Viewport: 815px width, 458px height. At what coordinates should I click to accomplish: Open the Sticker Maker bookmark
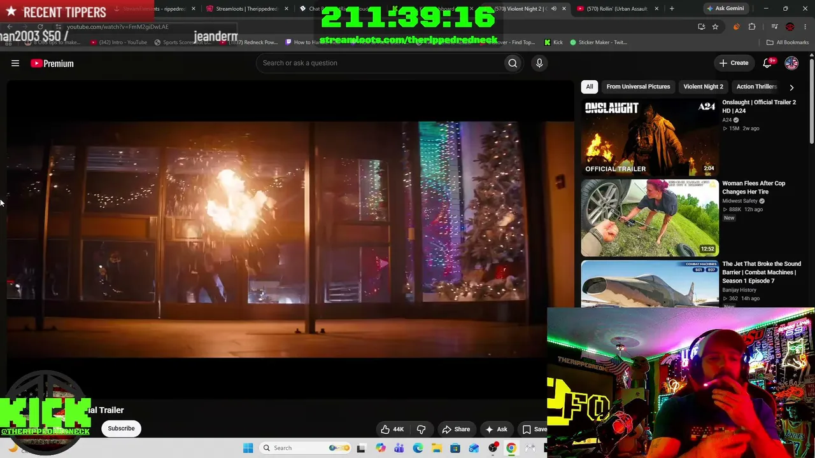click(x=599, y=43)
